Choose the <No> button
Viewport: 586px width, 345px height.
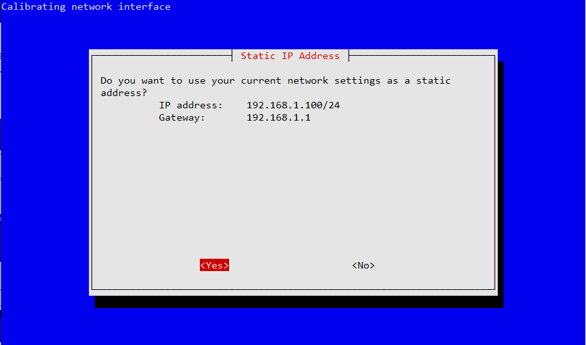point(363,265)
